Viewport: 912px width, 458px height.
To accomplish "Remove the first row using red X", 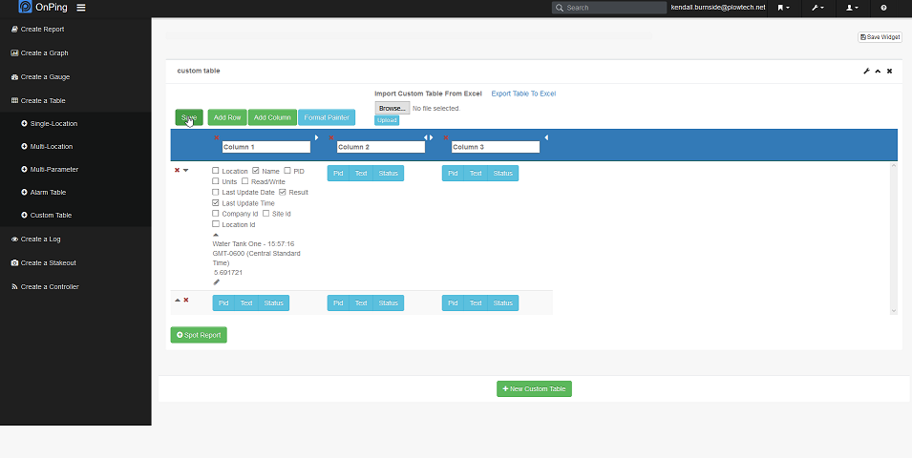I will tap(177, 170).
